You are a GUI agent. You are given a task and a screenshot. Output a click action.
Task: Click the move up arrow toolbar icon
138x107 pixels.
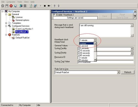click(55, 6)
